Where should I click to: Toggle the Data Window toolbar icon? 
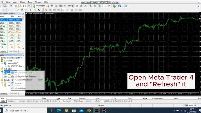(x=16, y=6)
